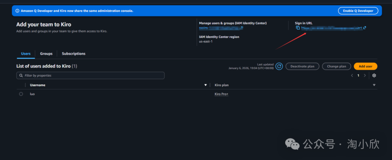Sort by the Kiro plan column arrow

[374, 85]
